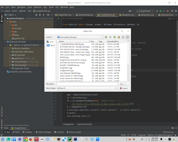178x142 pixels.
Task: Expand the bin folder in project tree
Action: 10,25
